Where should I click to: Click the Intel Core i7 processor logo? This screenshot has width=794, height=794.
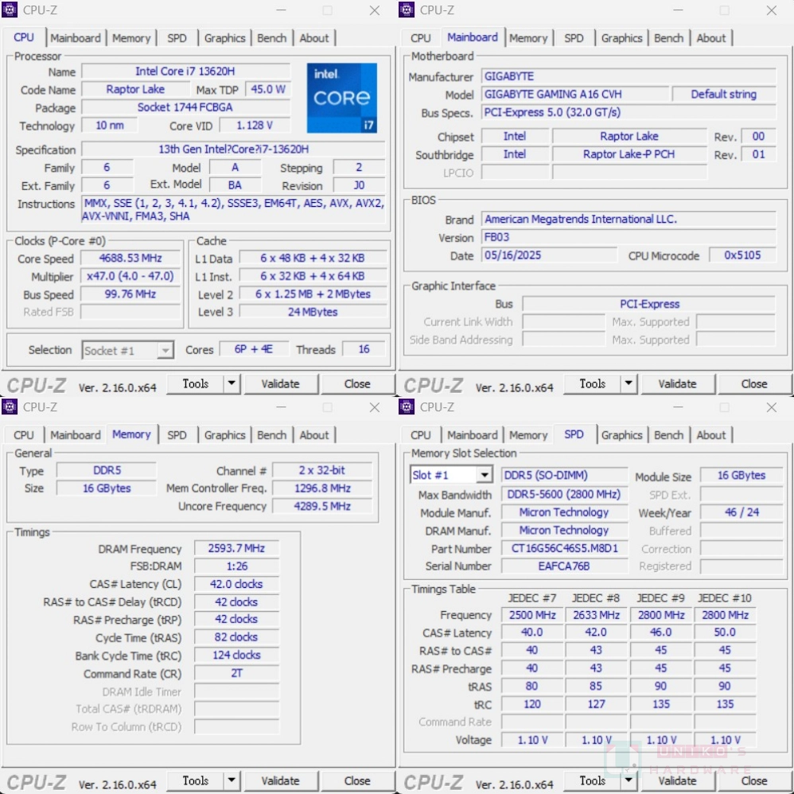tap(342, 98)
